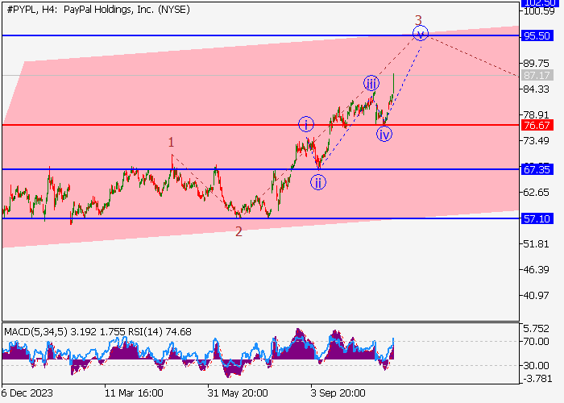Click the 62.65 price axis value
Viewport: 564px width, 403px height.
click(x=537, y=193)
